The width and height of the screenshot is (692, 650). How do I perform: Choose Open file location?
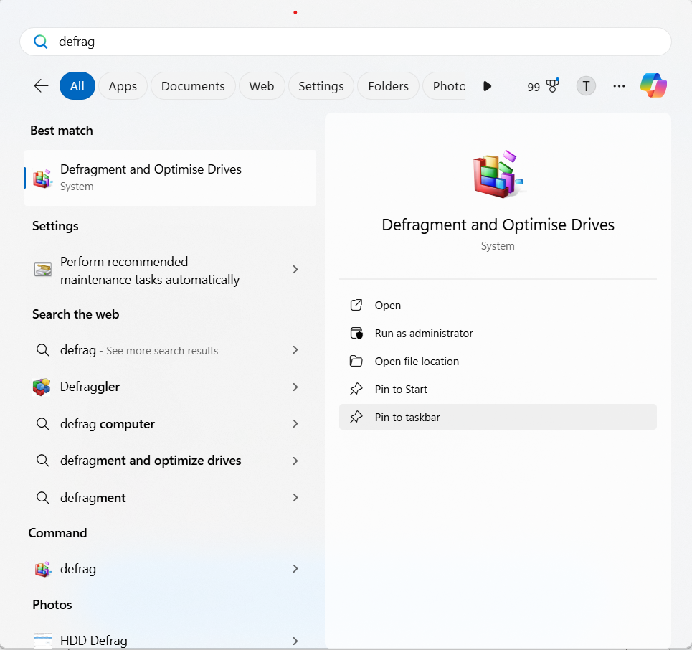[416, 362]
